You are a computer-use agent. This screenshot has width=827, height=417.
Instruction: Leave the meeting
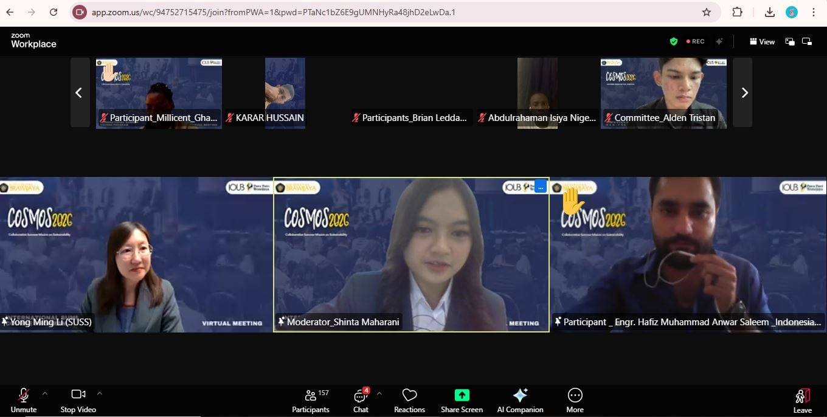pos(802,400)
